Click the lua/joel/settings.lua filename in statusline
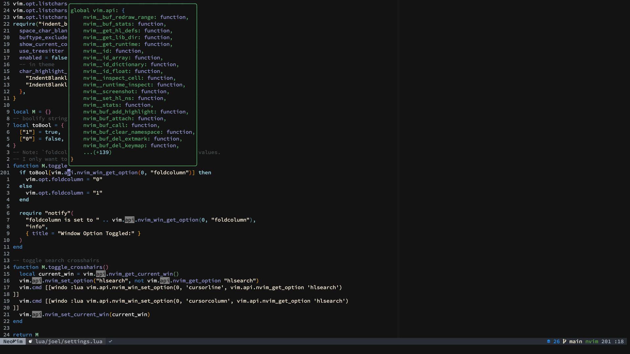 click(x=69, y=341)
